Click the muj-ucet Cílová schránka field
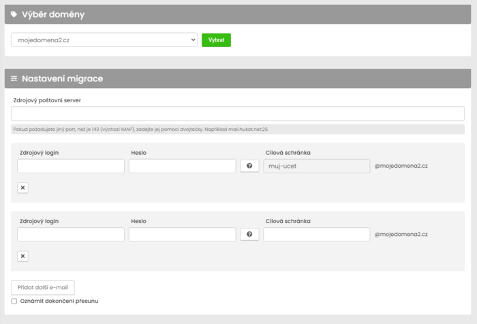 click(316, 166)
